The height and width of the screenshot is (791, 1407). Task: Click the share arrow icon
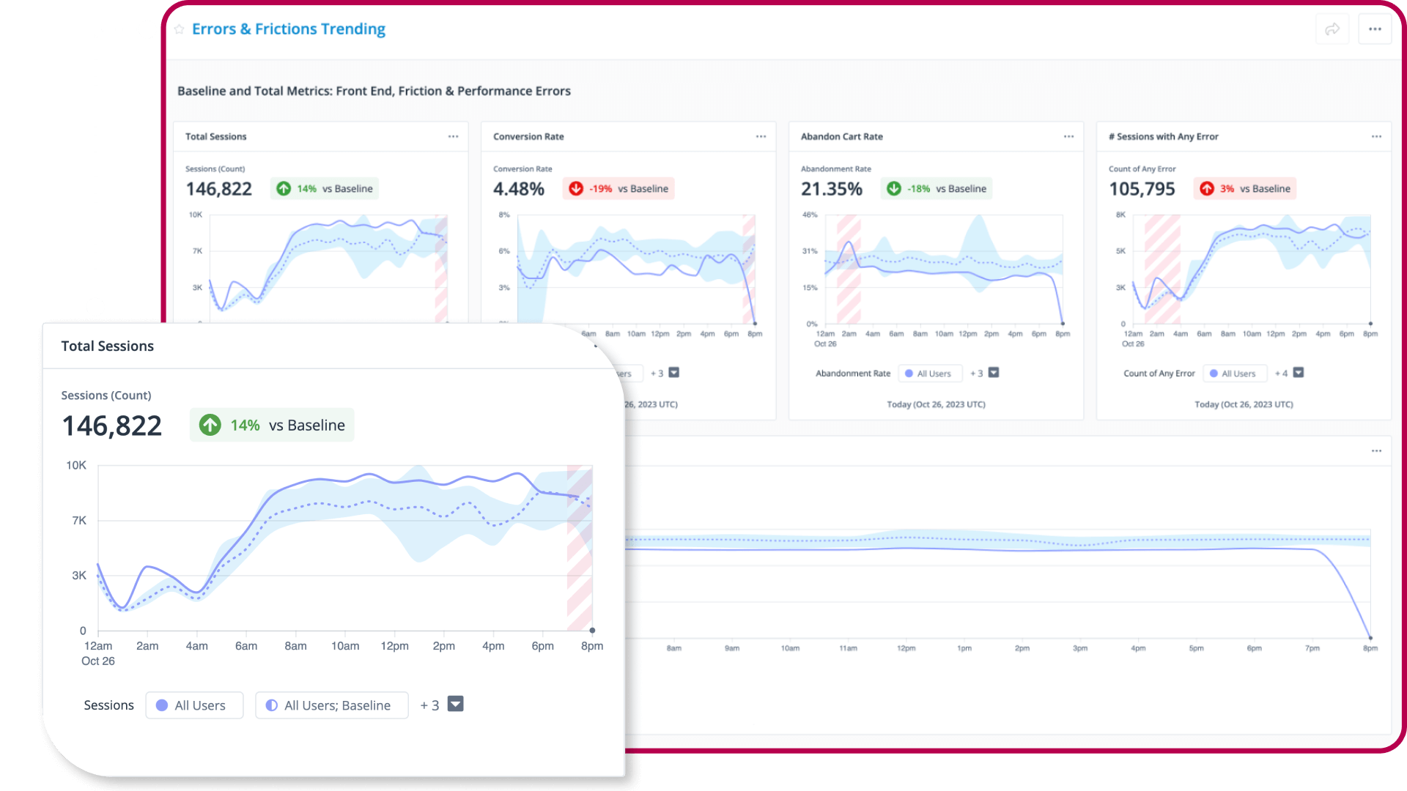point(1332,29)
